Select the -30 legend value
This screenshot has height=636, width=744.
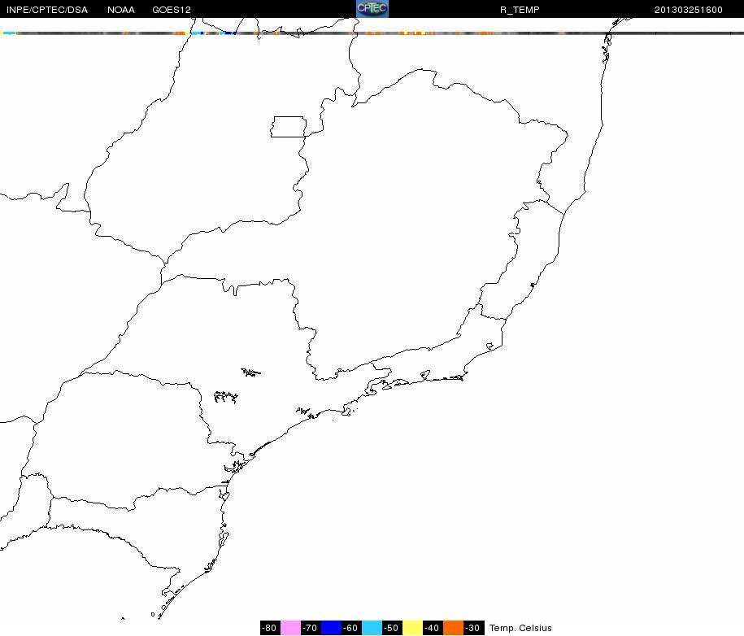point(473,627)
